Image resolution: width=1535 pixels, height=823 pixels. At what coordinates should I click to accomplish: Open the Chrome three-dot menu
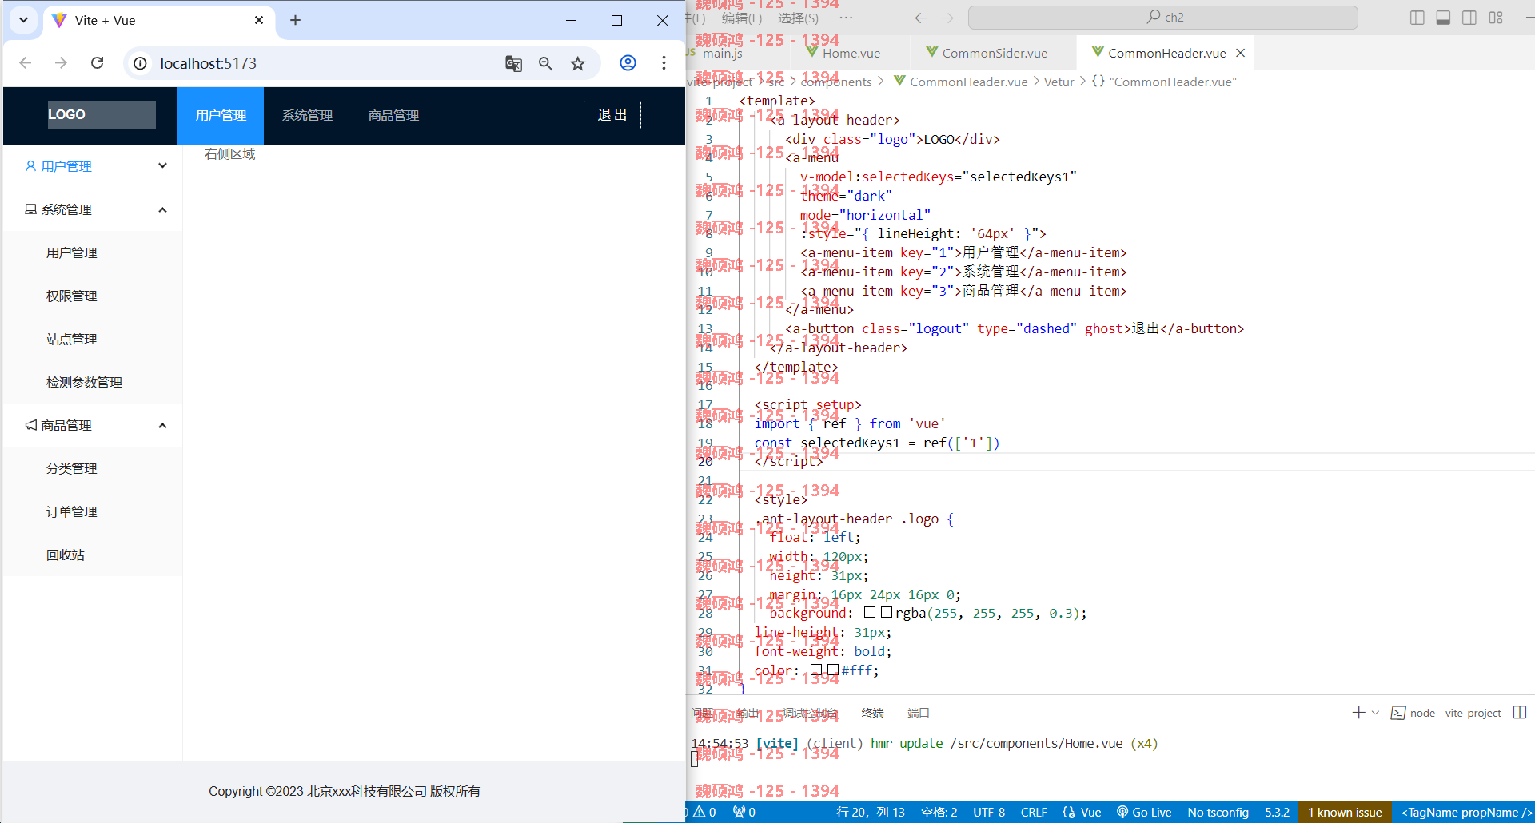point(664,62)
